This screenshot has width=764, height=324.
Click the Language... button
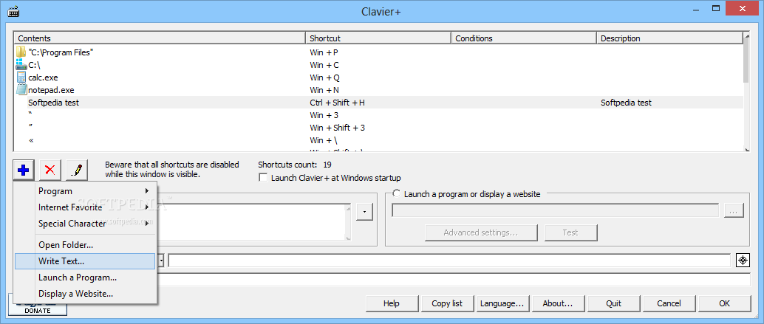pos(502,303)
